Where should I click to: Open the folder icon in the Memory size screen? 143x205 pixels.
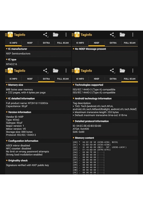[x=55, y=70]
